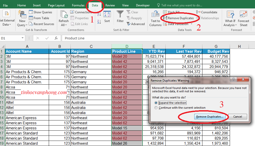Click Remove Duplicates dialog button
This screenshot has width=255, height=146.
[x=210, y=117]
